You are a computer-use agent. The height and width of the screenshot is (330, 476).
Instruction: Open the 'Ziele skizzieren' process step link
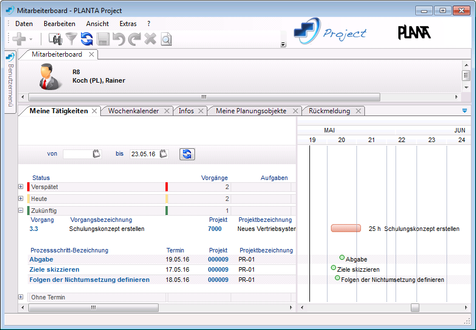click(54, 269)
